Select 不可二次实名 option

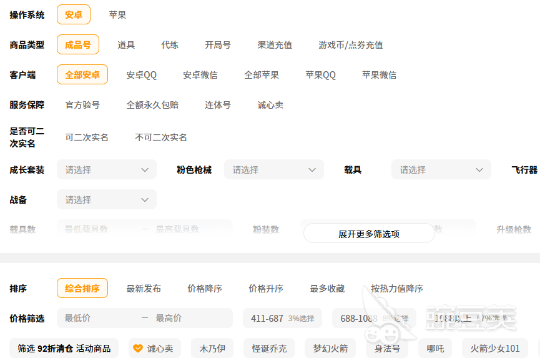(x=161, y=137)
